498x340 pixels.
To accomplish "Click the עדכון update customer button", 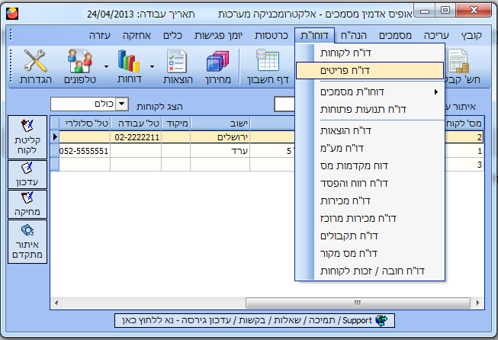I will click(27, 175).
